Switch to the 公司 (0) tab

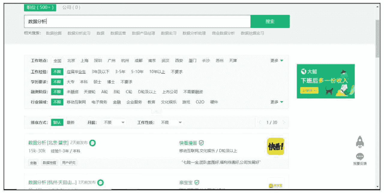coord(71,7)
